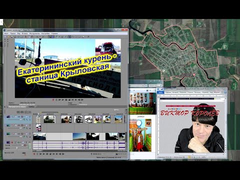The image size is (240, 180).
Task: Open the Файл menu in Vegas Pro
Action: tap(6, 33)
